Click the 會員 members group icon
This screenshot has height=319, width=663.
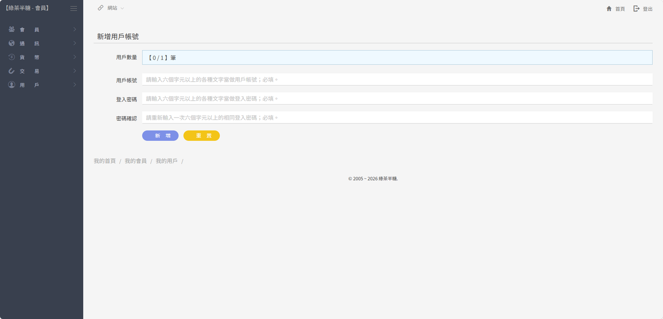12,29
